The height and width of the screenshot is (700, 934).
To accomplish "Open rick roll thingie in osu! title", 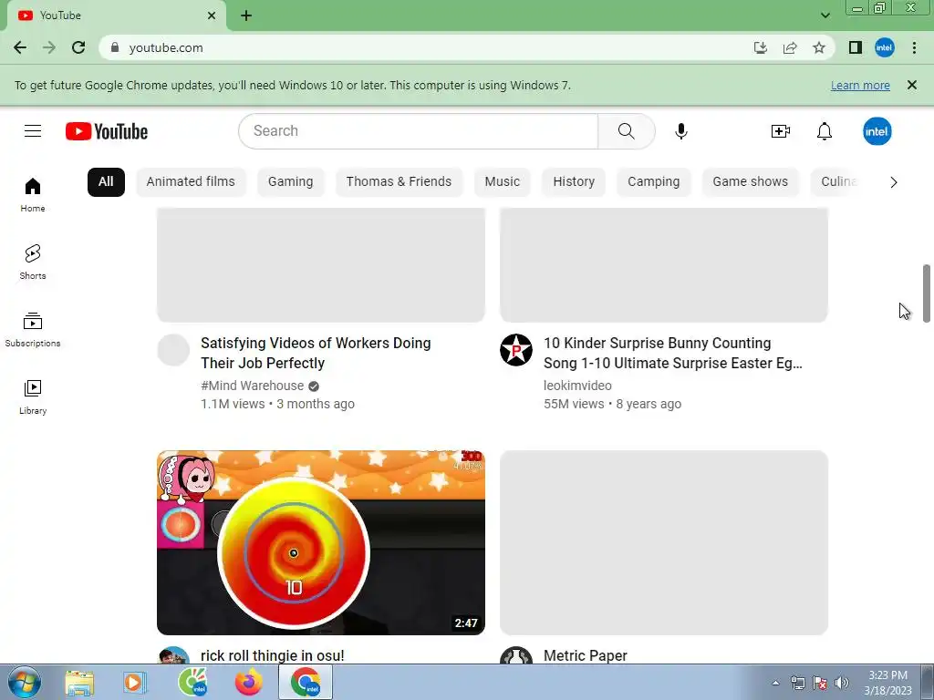I will click(272, 655).
